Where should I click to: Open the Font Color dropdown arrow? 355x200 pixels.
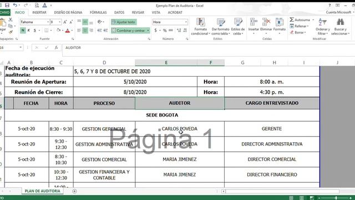[72, 31]
